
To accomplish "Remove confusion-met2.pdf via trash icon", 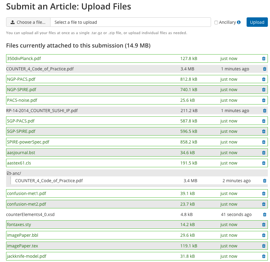I will click(x=264, y=204).
